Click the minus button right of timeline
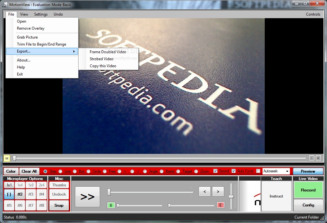327x223 pixels. [x=311, y=158]
